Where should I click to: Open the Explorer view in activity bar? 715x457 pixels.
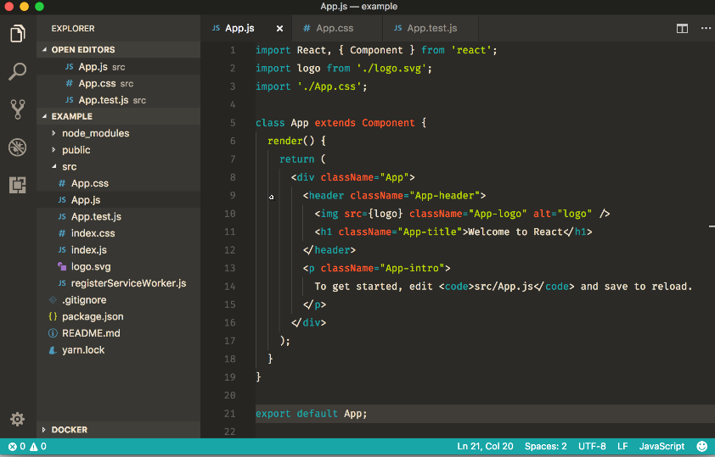17,34
